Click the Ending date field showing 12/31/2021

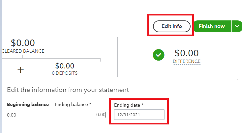[139, 115]
